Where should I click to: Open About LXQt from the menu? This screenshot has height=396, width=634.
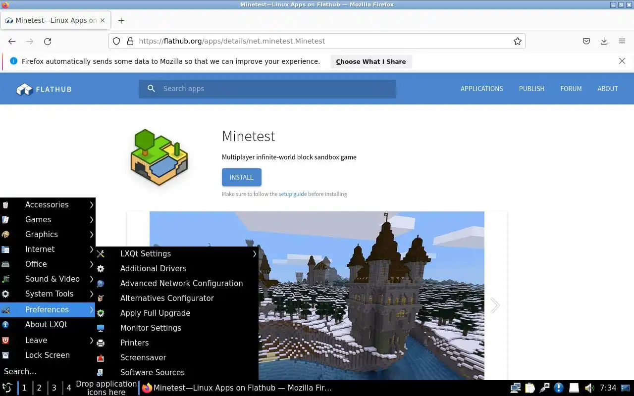pos(48,324)
